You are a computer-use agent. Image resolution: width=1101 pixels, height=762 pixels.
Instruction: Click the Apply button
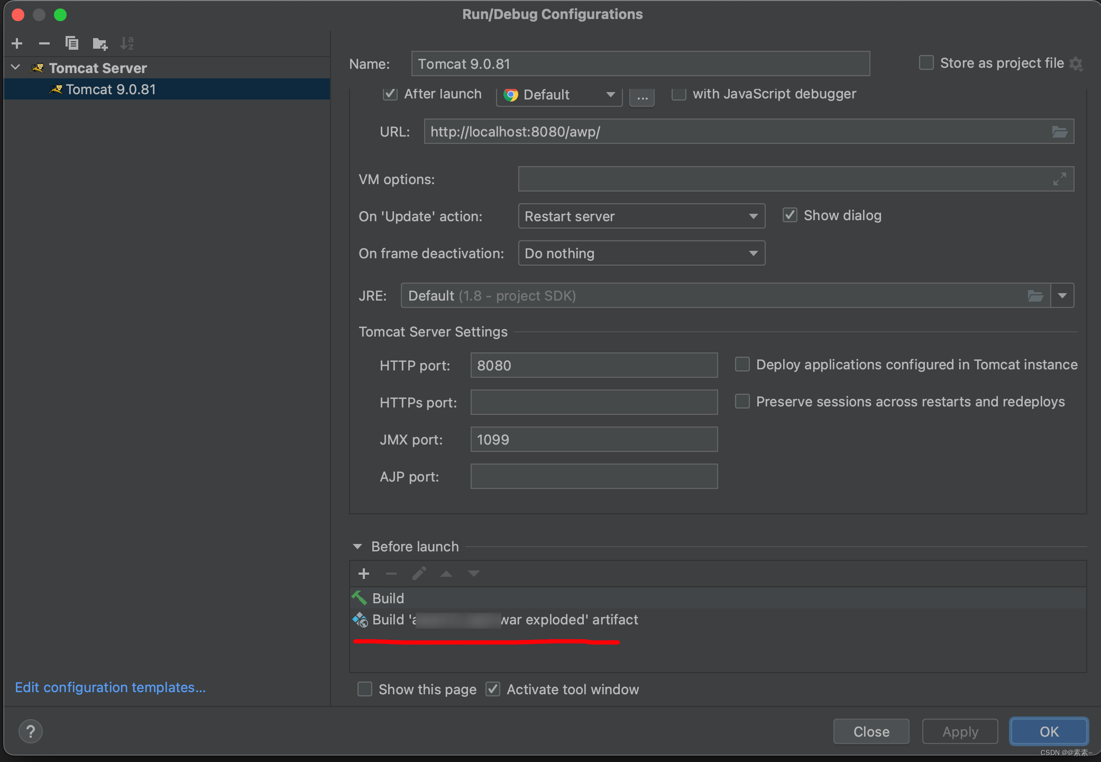pos(960,732)
